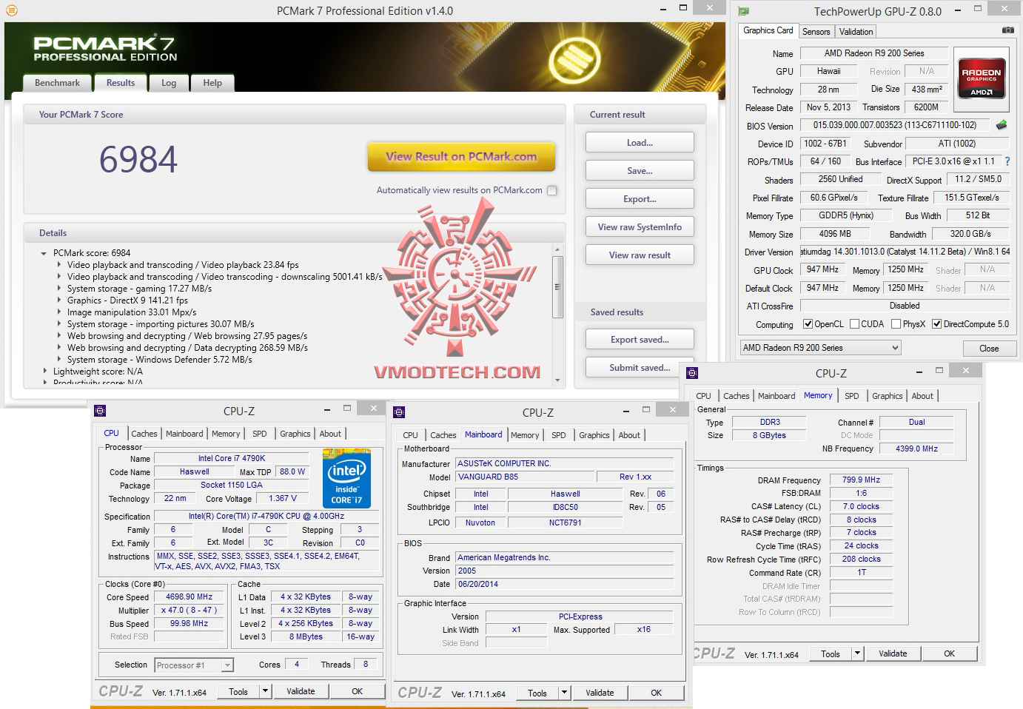This screenshot has height=709, width=1023.
Task: Open the SPD tab in CPU-Z Memory window
Action: coord(852,396)
